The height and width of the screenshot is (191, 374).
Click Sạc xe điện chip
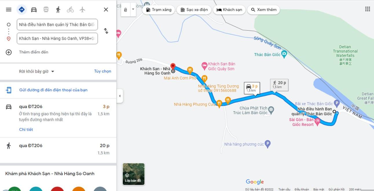[194, 10]
